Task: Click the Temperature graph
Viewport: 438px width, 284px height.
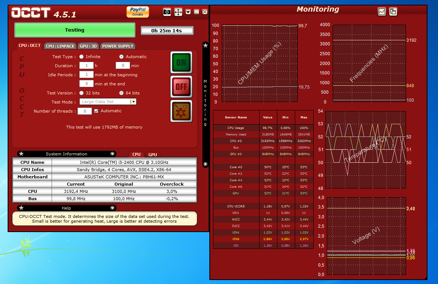Action: [366, 150]
